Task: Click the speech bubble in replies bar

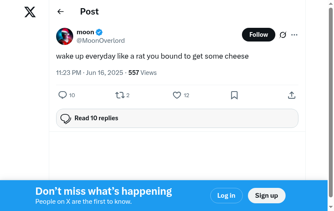Action: tap(66, 119)
